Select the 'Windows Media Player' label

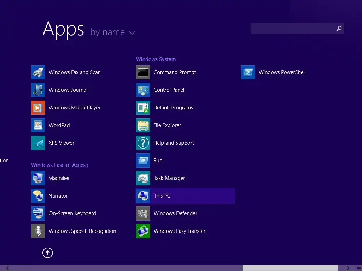75,108
